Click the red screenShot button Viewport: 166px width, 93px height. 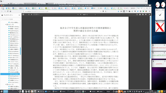[x=159, y=64]
